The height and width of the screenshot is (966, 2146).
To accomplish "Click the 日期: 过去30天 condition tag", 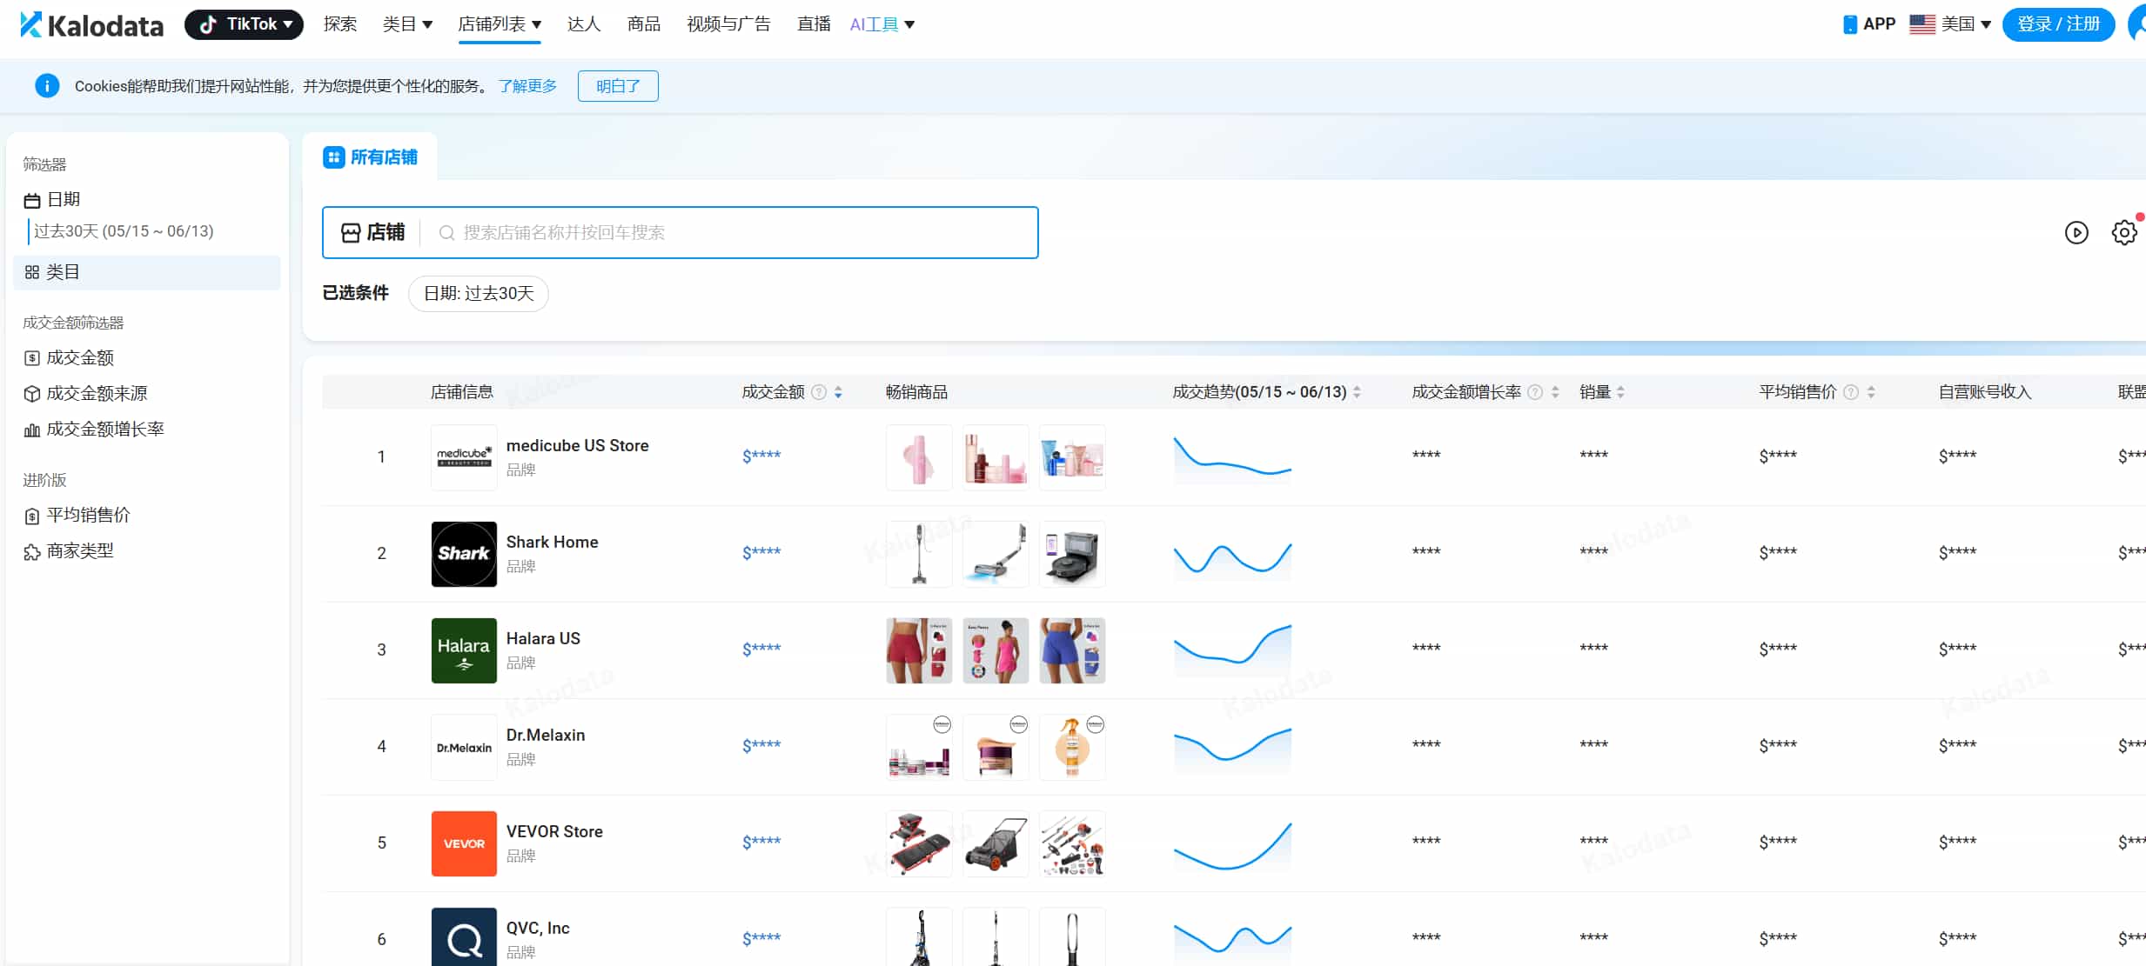I will click(478, 294).
